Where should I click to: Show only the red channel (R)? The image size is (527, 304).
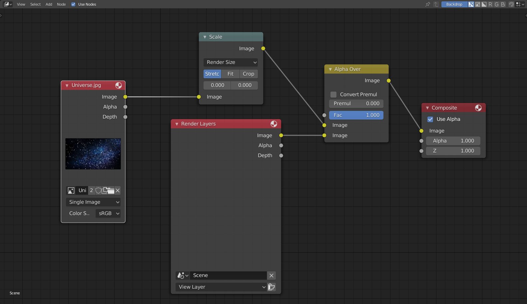490,4
